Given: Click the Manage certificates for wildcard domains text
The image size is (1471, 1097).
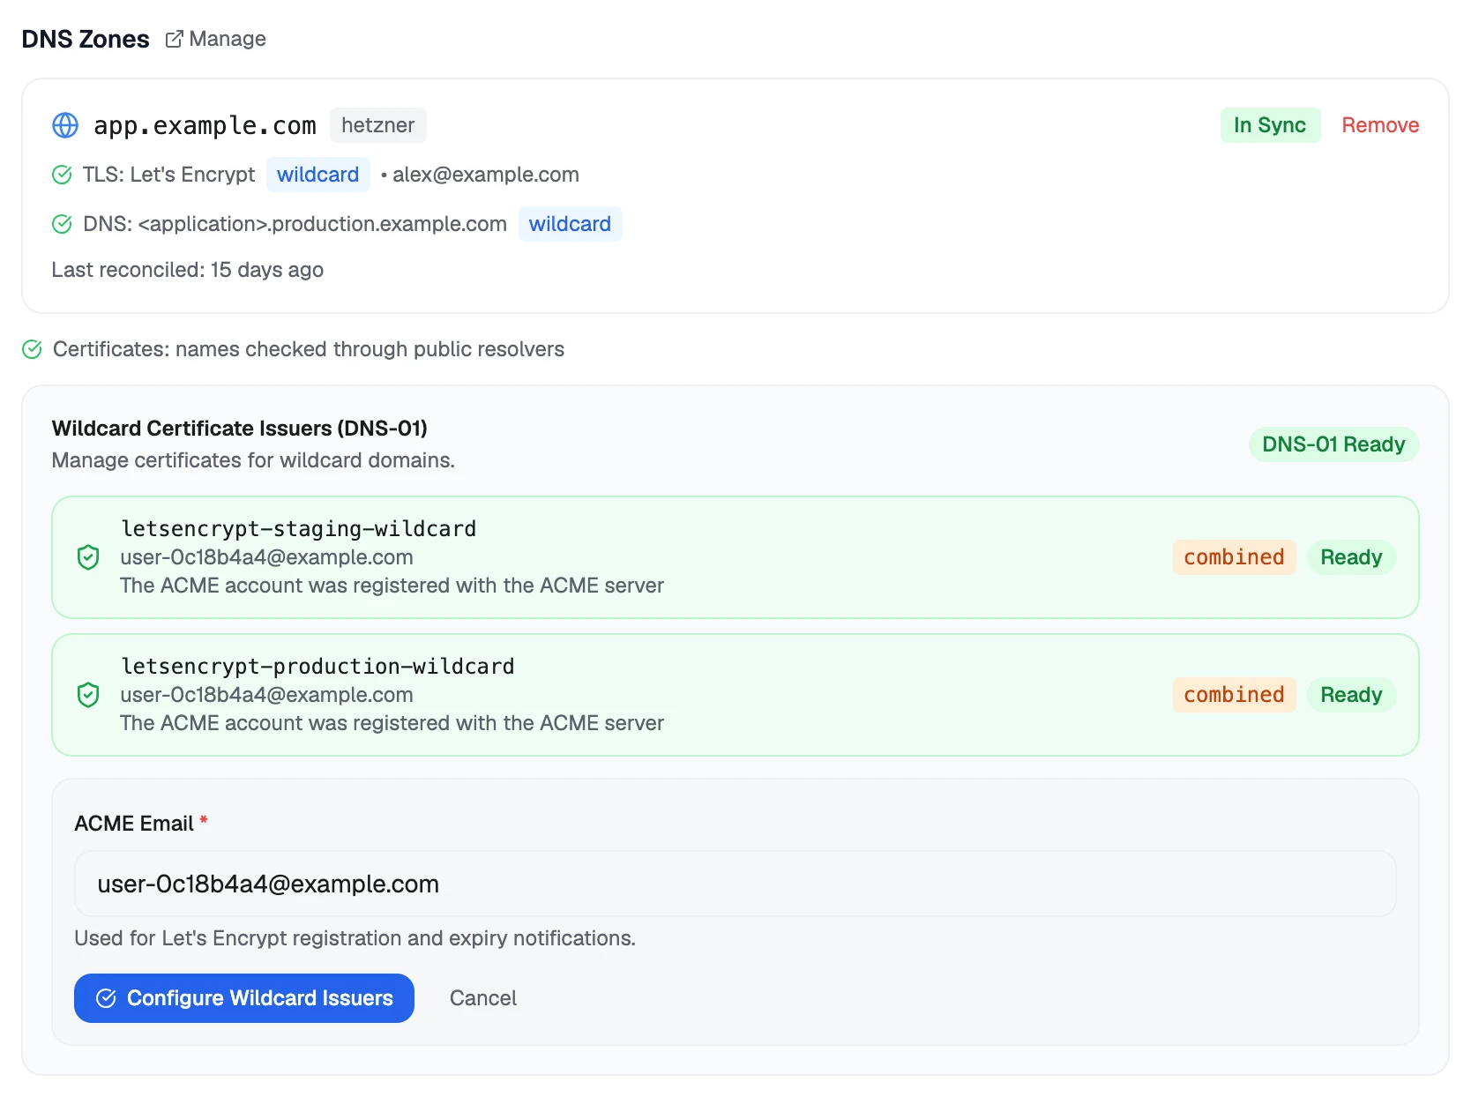Looking at the screenshot, I should [x=253, y=460].
